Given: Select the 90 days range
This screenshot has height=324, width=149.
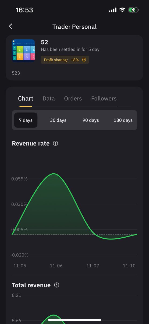Looking at the screenshot, I should [91, 120].
